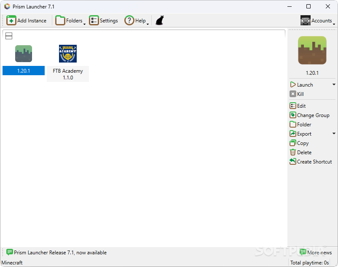This screenshot has height=267, width=338.
Task: Click the Prism Launcher title bar icon
Action: click(7, 6)
